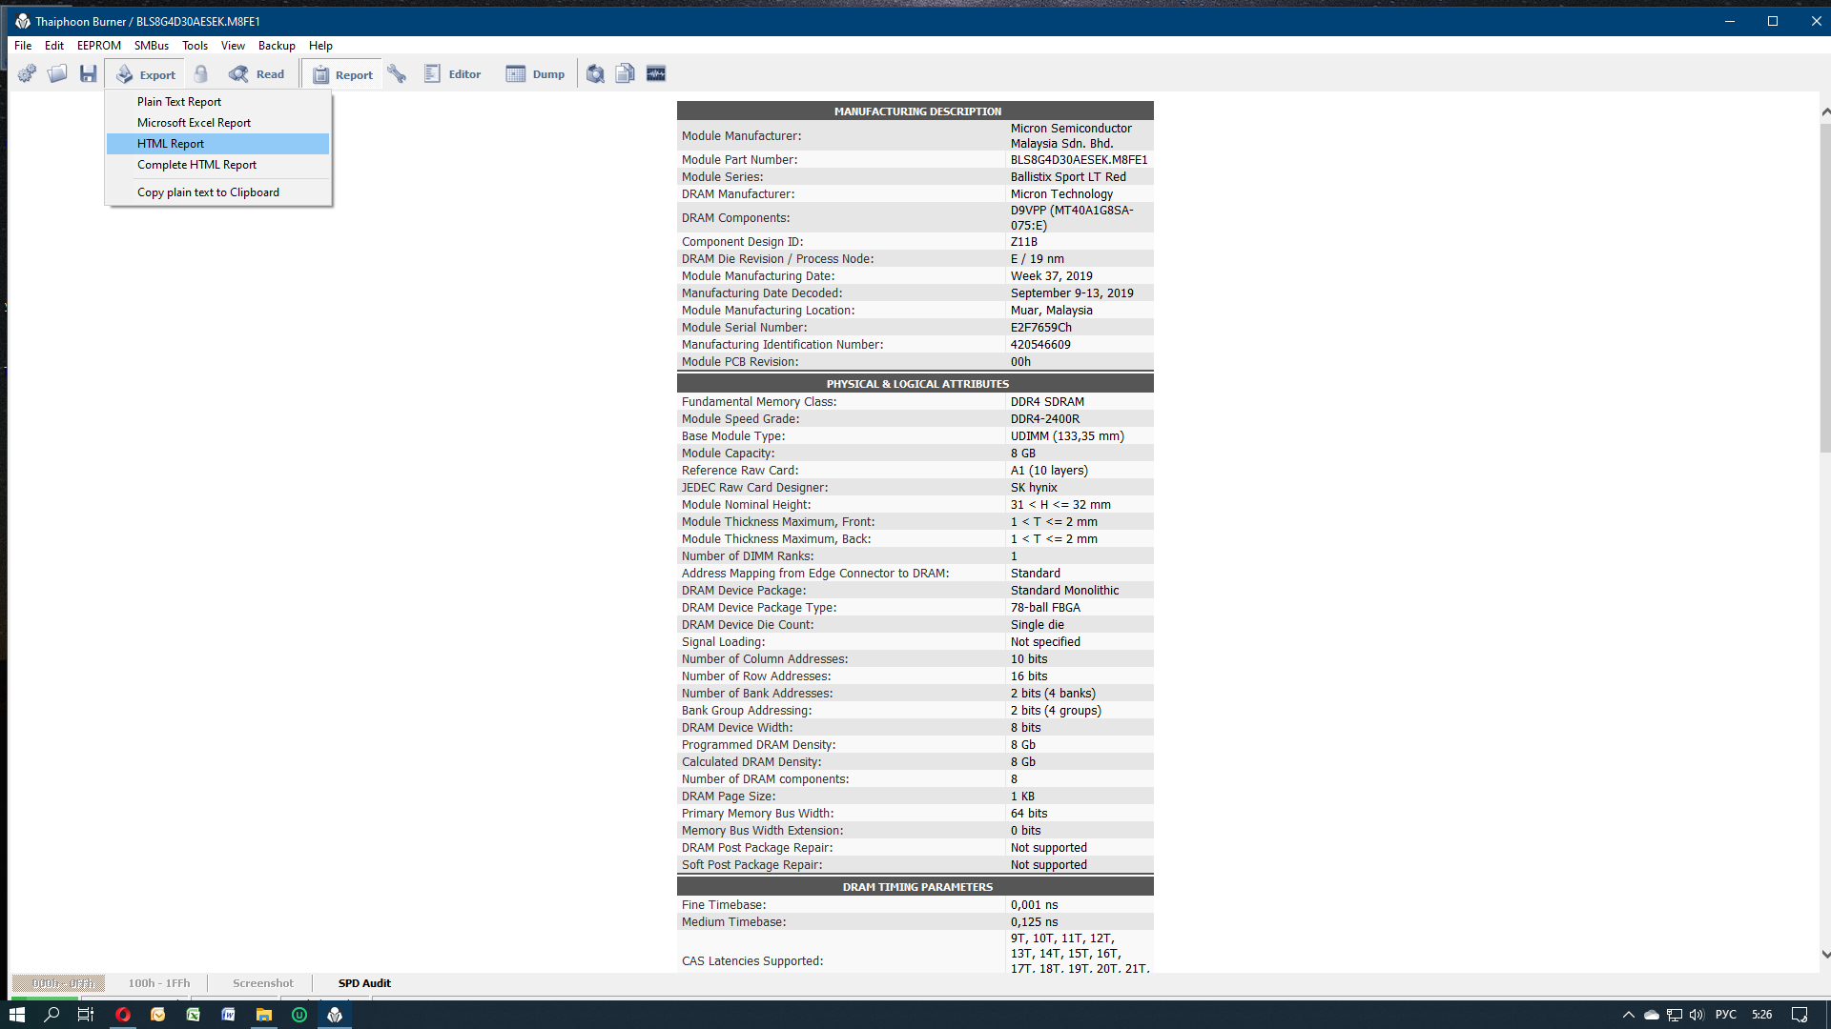Click the wrench tool icon
This screenshot has width=1831, height=1029.
pos(397,73)
